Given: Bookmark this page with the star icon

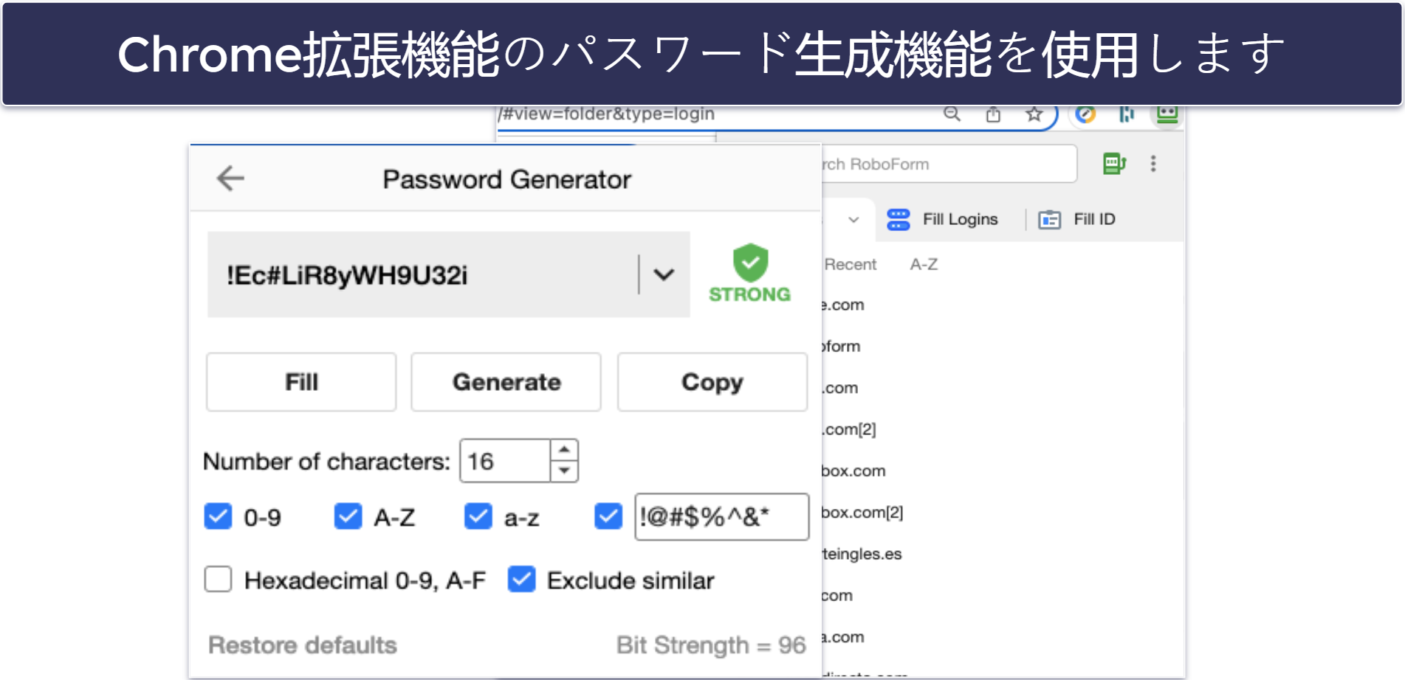Looking at the screenshot, I should (x=1034, y=114).
